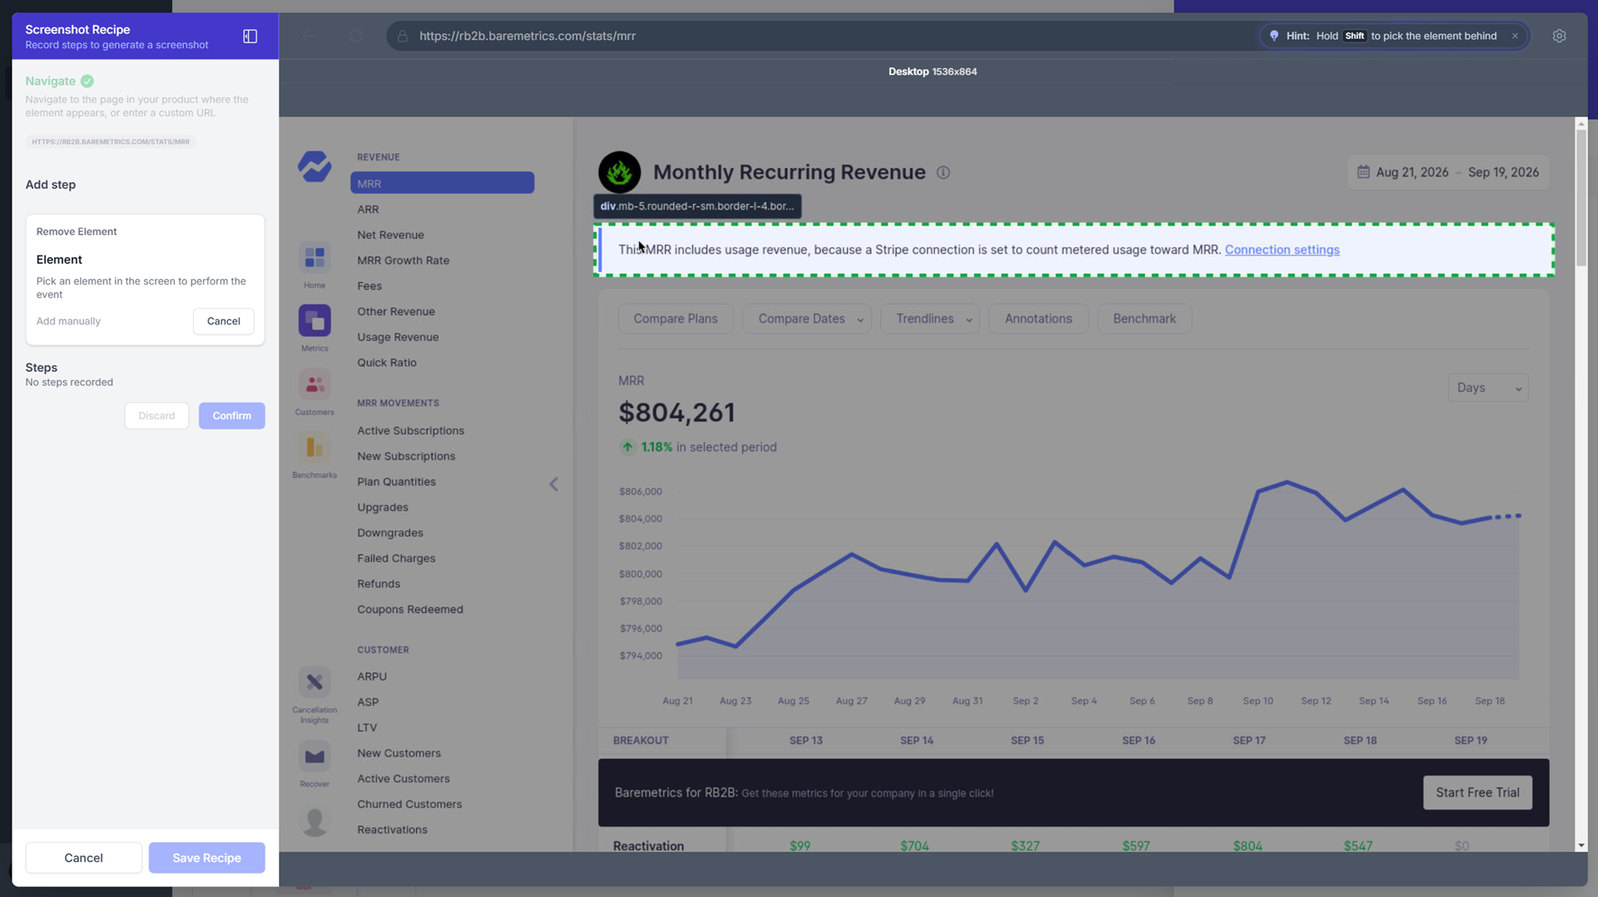
Task: Open Active Subscriptions metric
Action: click(411, 430)
